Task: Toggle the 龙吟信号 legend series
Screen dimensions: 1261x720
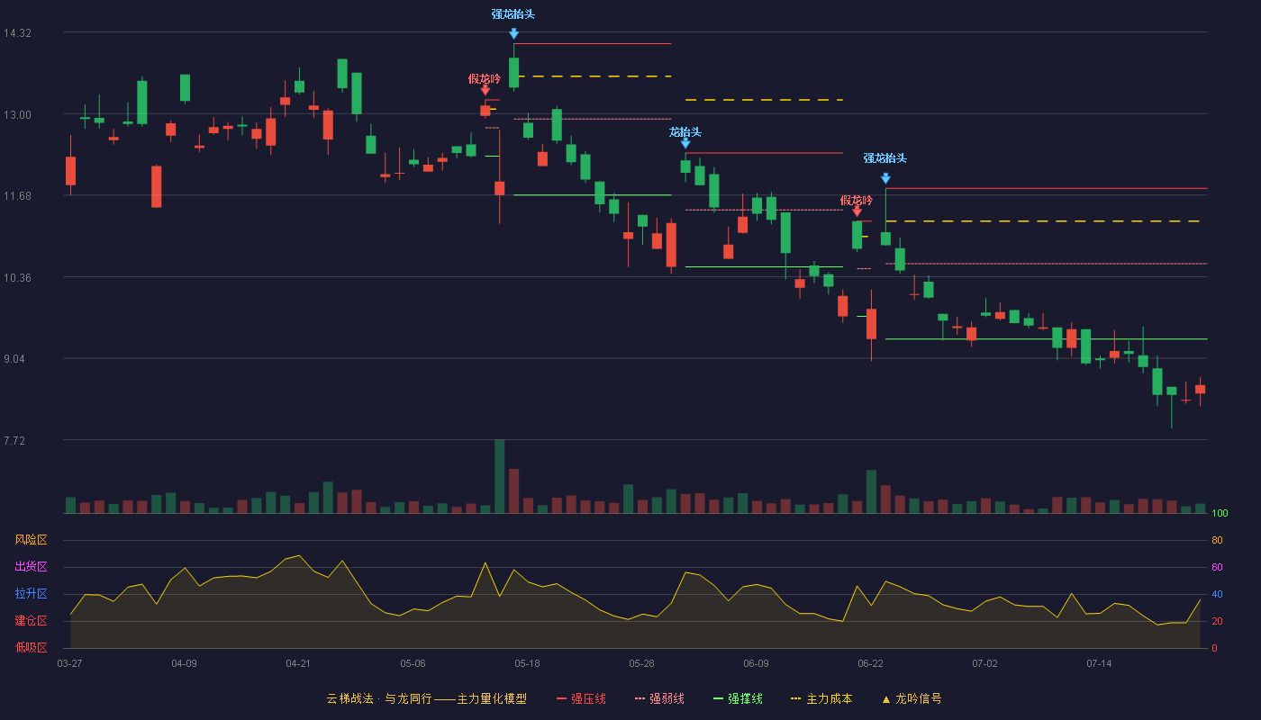Action: tap(912, 698)
